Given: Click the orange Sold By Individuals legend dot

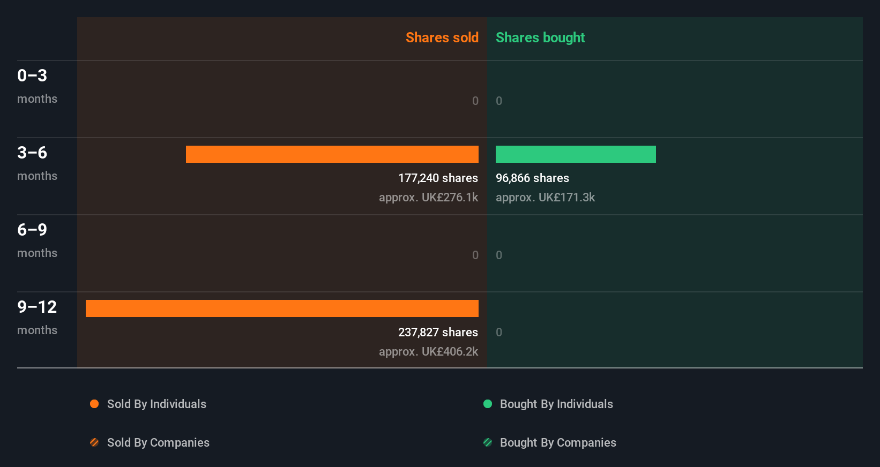Looking at the screenshot, I should pos(94,404).
